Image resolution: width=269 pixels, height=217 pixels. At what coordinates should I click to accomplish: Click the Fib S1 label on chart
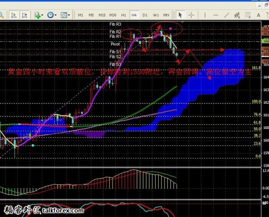[115, 52]
